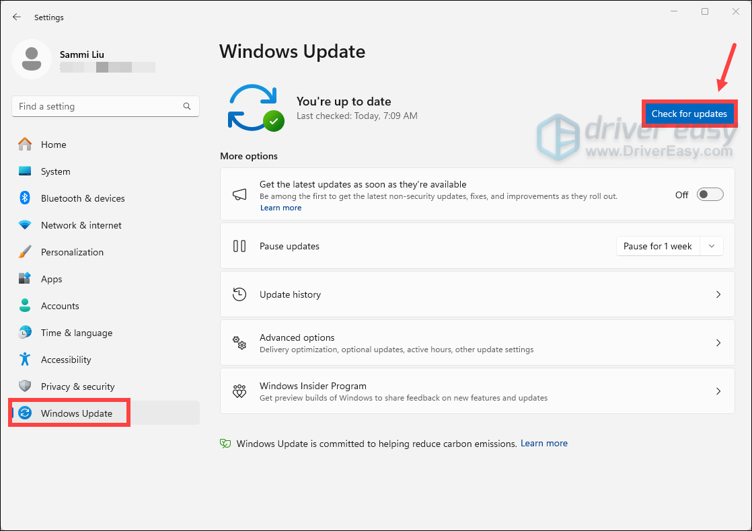Open the Apps settings section

(x=51, y=279)
